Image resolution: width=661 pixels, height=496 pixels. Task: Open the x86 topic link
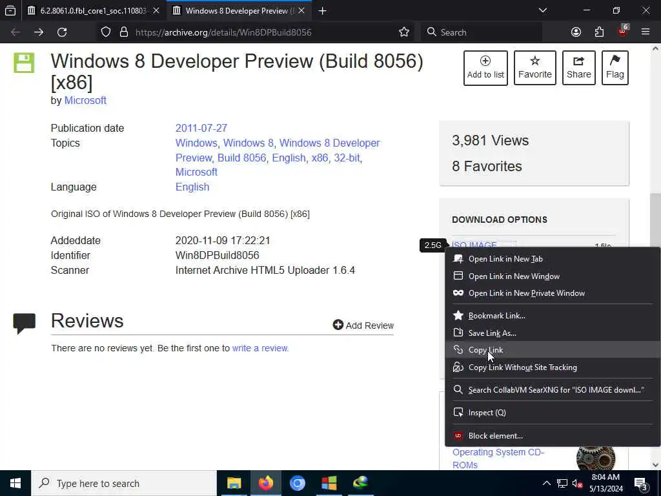[320, 158]
